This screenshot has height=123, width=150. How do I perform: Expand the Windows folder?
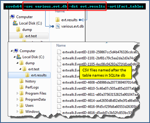(x=17, y=111)
